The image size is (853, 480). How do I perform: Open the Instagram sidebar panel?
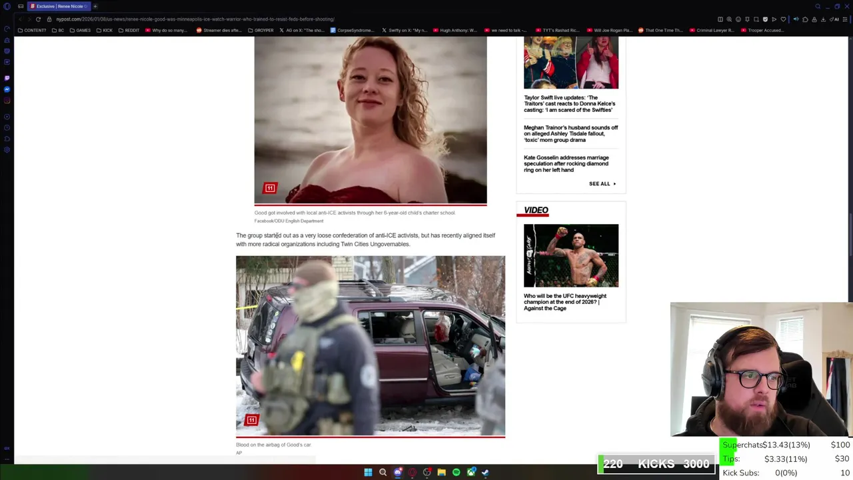(x=7, y=101)
